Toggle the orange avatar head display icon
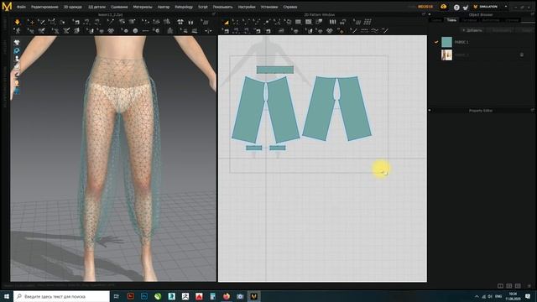537x302 pixels. [x=17, y=83]
